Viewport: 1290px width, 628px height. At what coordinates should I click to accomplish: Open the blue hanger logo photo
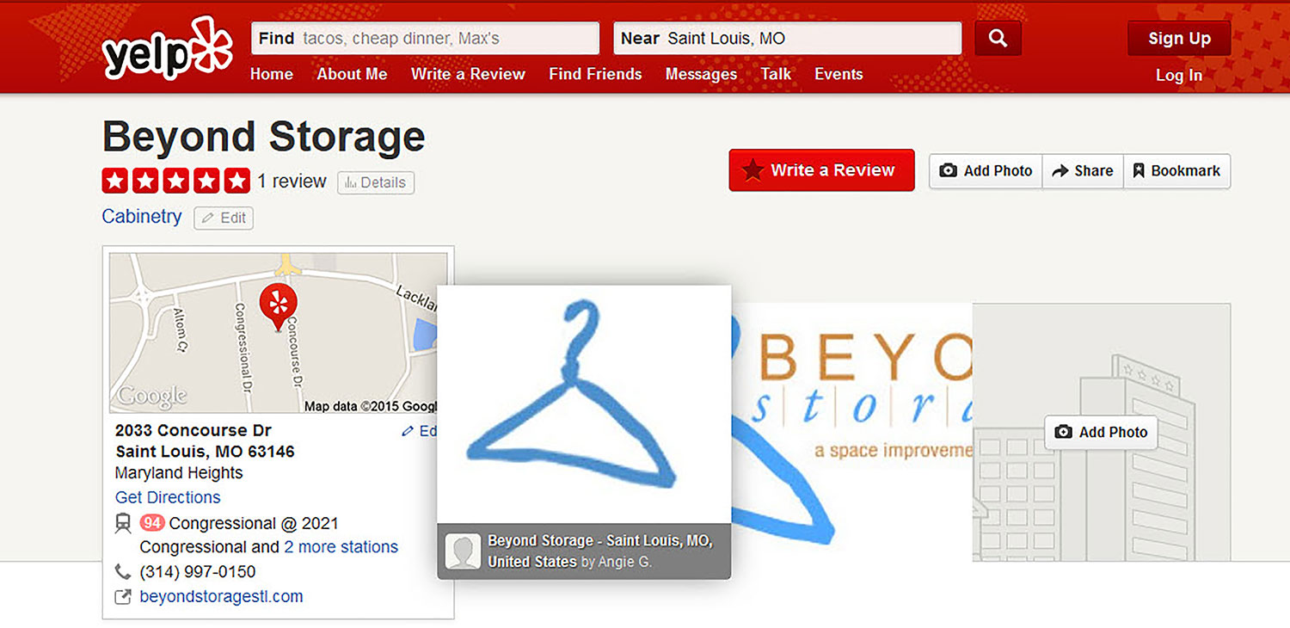tap(584, 404)
